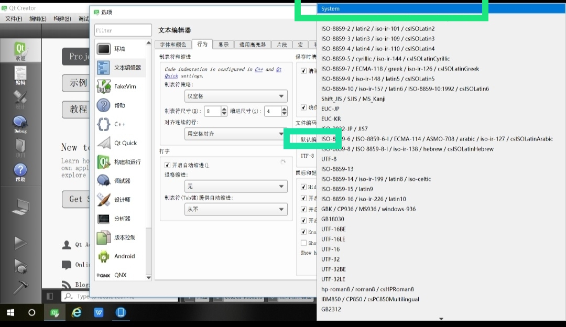Click in the options Filter field
This screenshot has width=566, height=327.
tap(123, 30)
